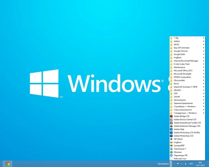Click the Магазин store icon
Image resolution: width=209 pixels, height=167 pixels.
171,152
